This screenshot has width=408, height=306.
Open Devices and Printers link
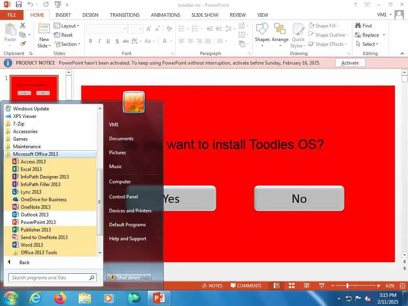point(130,210)
